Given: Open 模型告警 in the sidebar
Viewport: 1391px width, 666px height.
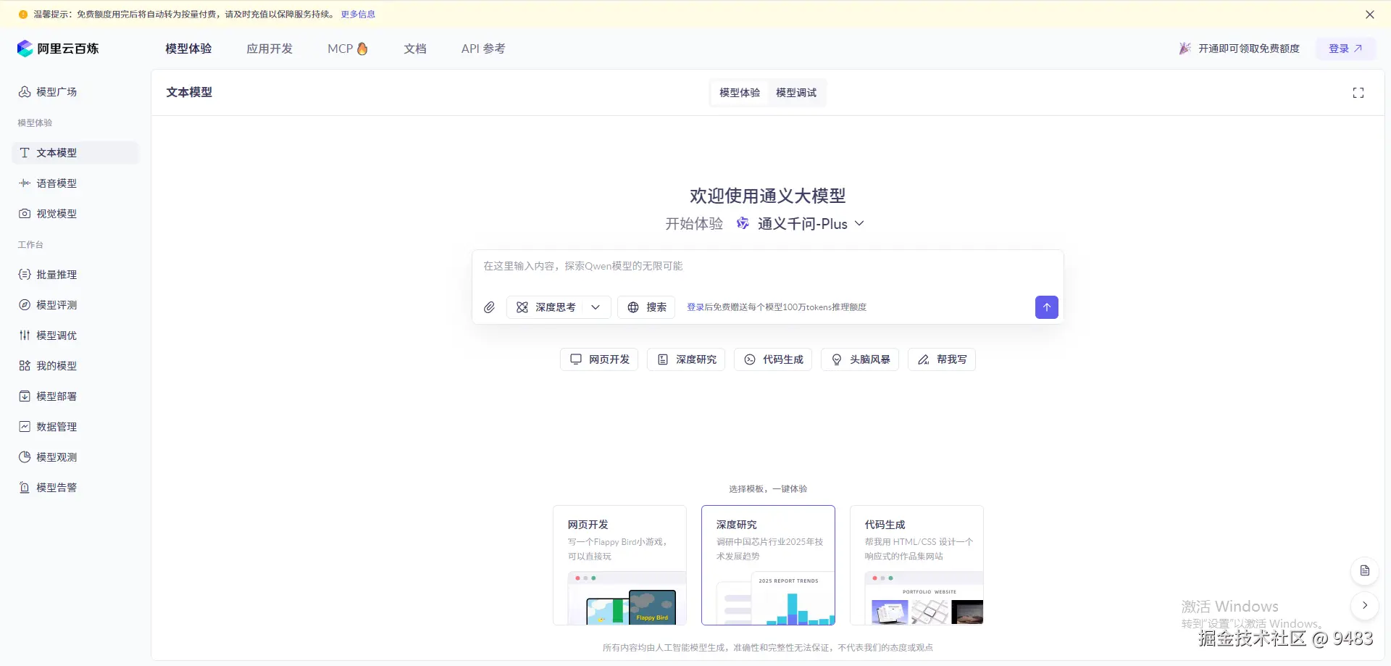Looking at the screenshot, I should [x=75, y=488].
